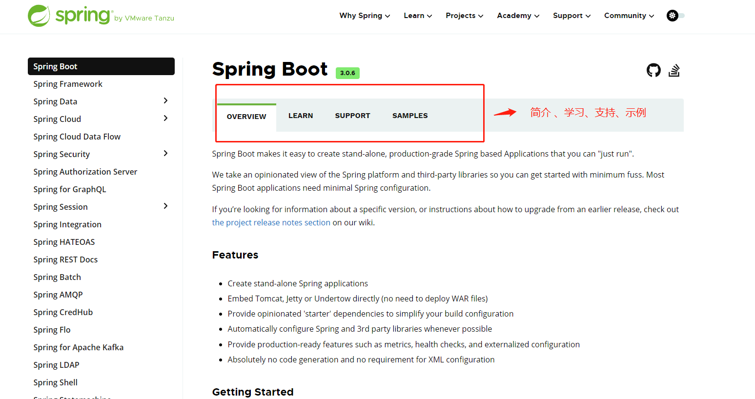755x399 pixels.
Task: Click the 3.0.6 version badge
Action: click(x=347, y=73)
